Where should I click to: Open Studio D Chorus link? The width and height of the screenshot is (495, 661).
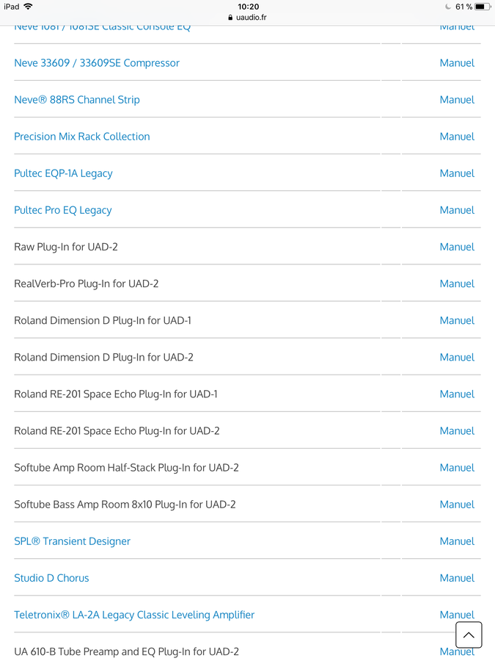(52, 577)
